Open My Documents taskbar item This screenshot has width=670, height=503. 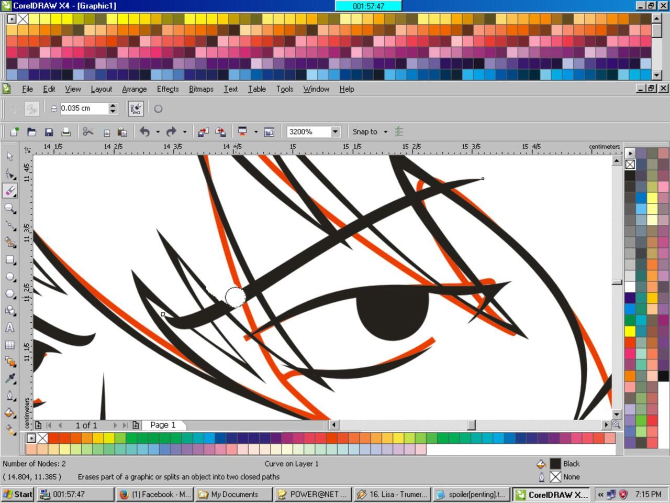click(x=234, y=494)
